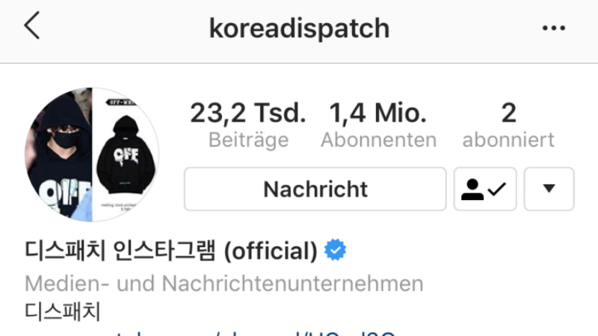Tap the black hoodie in profile picture
This screenshot has height=336, width=598.
(x=126, y=155)
